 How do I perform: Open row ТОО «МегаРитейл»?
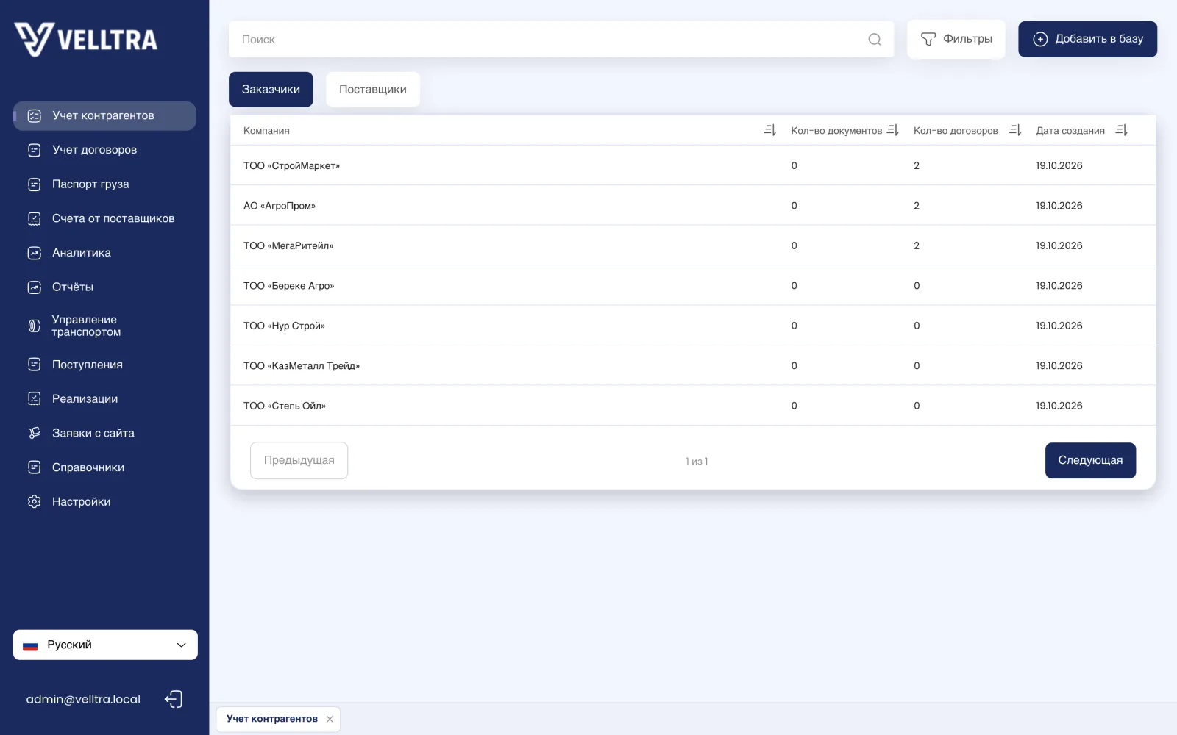[692, 245]
